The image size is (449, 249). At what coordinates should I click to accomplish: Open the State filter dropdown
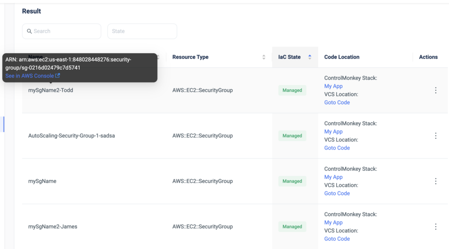(x=142, y=31)
